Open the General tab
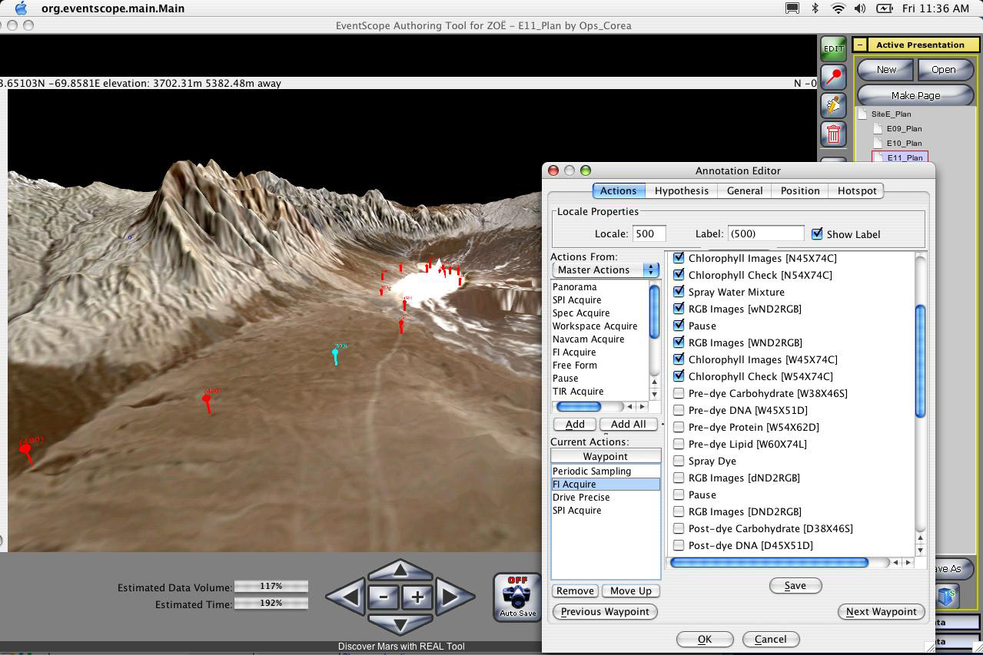983x655 pixels. tap(745, 190)
